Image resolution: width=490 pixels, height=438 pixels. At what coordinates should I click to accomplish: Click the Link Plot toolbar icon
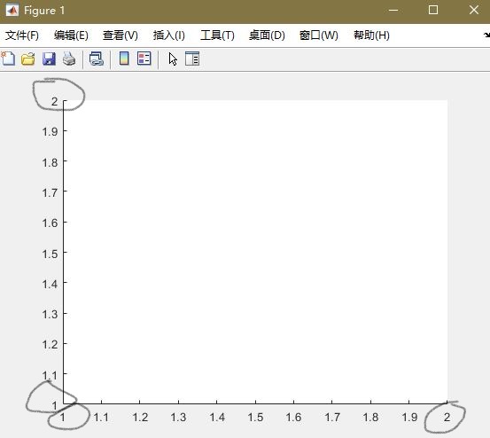pyautogui.click(x=97, y=59)
